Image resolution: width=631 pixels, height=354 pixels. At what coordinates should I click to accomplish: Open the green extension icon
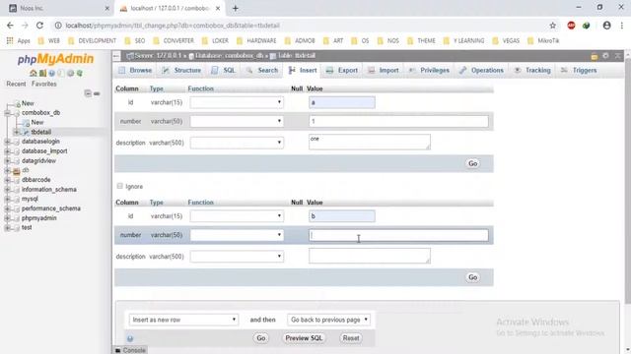(x=587, y=26)
